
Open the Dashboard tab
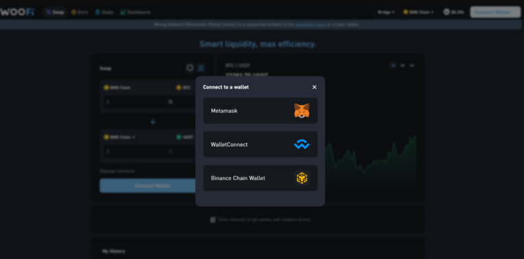pyautogui.click(x=135, y=12)
